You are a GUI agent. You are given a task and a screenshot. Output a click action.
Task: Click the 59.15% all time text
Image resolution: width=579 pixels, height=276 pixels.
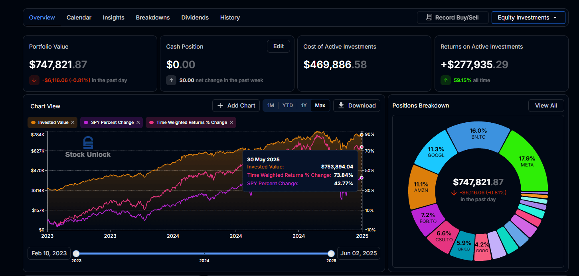[472, 80]
